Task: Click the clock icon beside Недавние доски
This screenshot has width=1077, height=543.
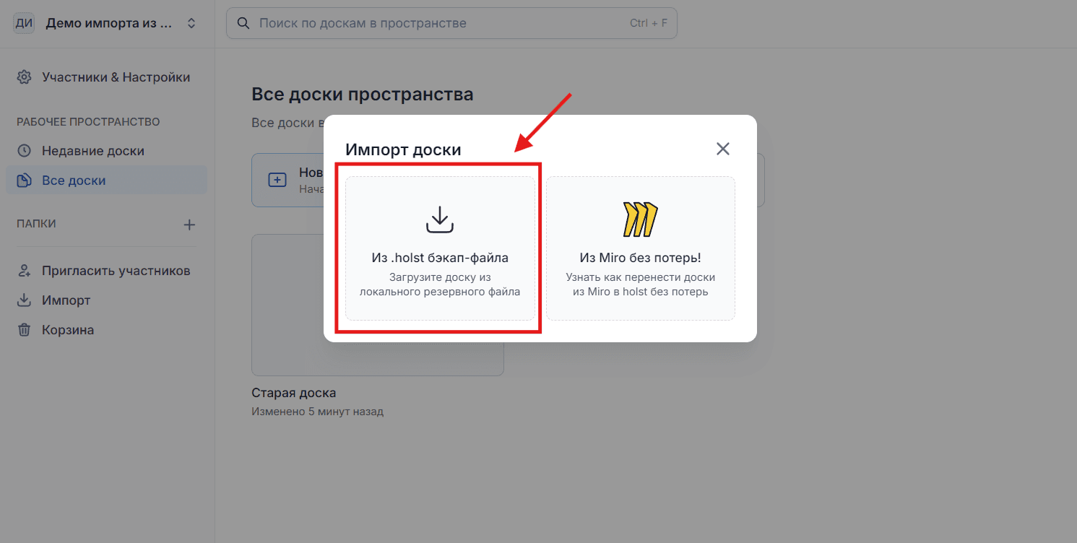Action: coord(25,151)
